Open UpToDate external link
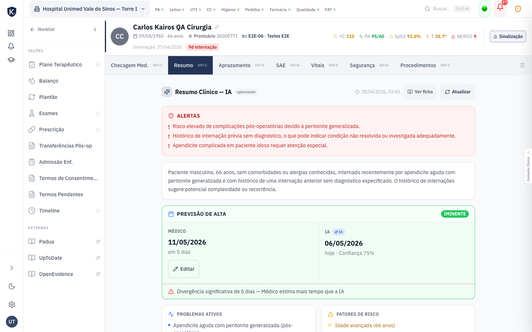The image size is (532, 332). point(64,258)
